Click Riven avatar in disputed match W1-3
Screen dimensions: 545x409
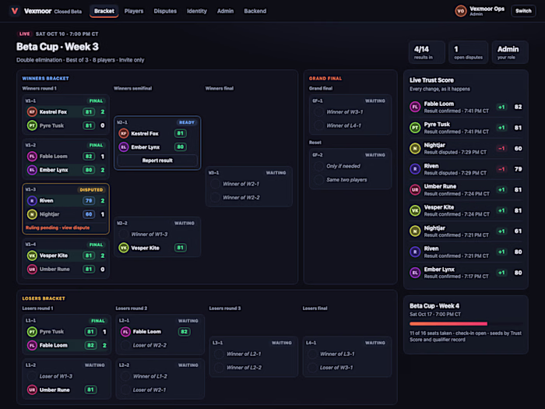tap(32, 200)
